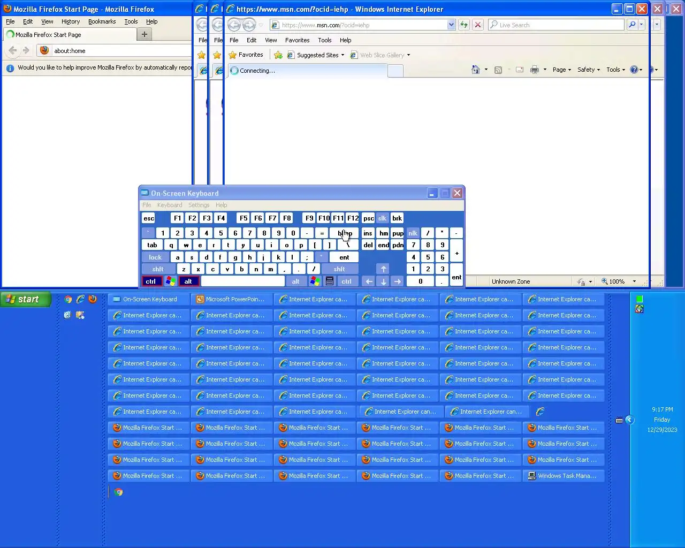Image resolution: width=685 pixels, height=548 pixels.
Task: Refresh the msn.com page in Internet Explorer
Action: tap(463, 25)
